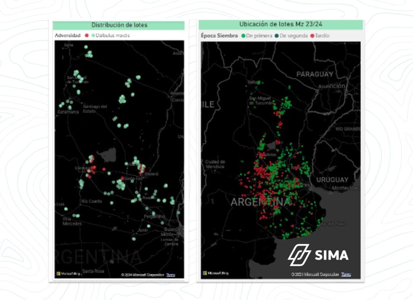Image resolution: width=413 pixels, height=300 pixels.
Task: Click the Ubicación de lotes Mz 23/24 header
Action: 281,24
